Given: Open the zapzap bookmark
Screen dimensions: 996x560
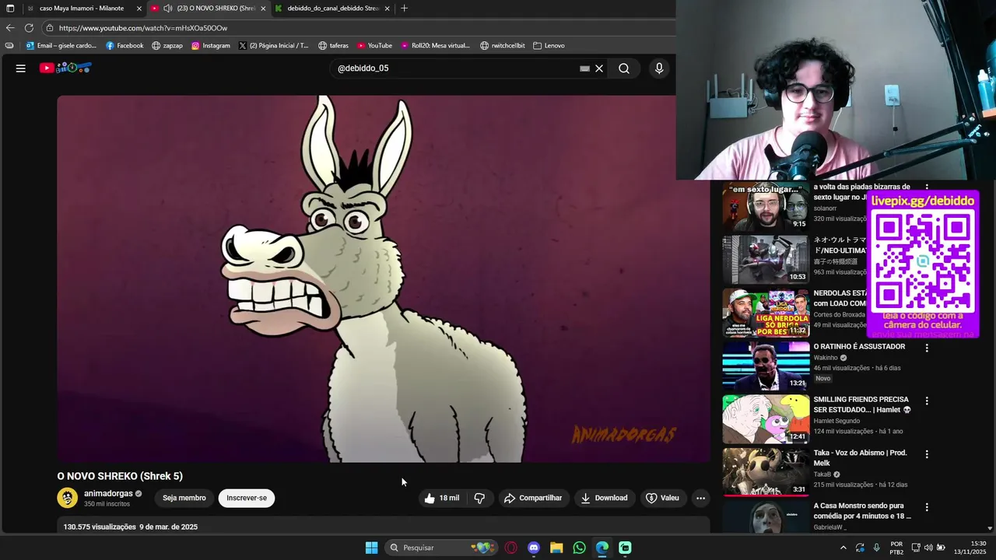Looking at the screenshot, I should [167, 46].
